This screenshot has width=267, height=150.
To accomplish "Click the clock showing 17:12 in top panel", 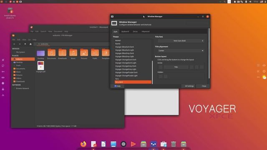I will (256, 2).
